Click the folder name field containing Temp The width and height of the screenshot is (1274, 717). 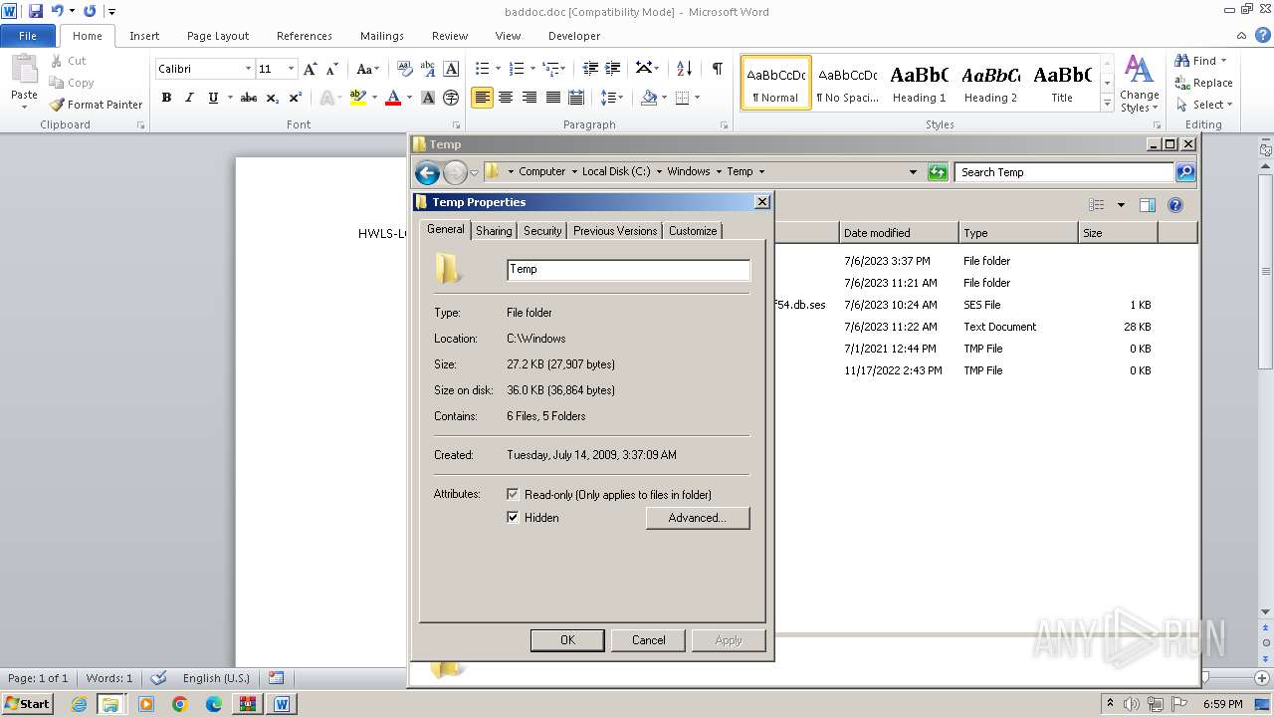click(628, 269)
